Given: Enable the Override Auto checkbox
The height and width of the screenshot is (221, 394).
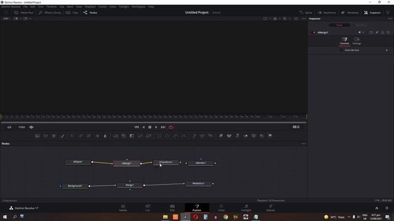Looking at the screenshot, I should coord(341,50).
